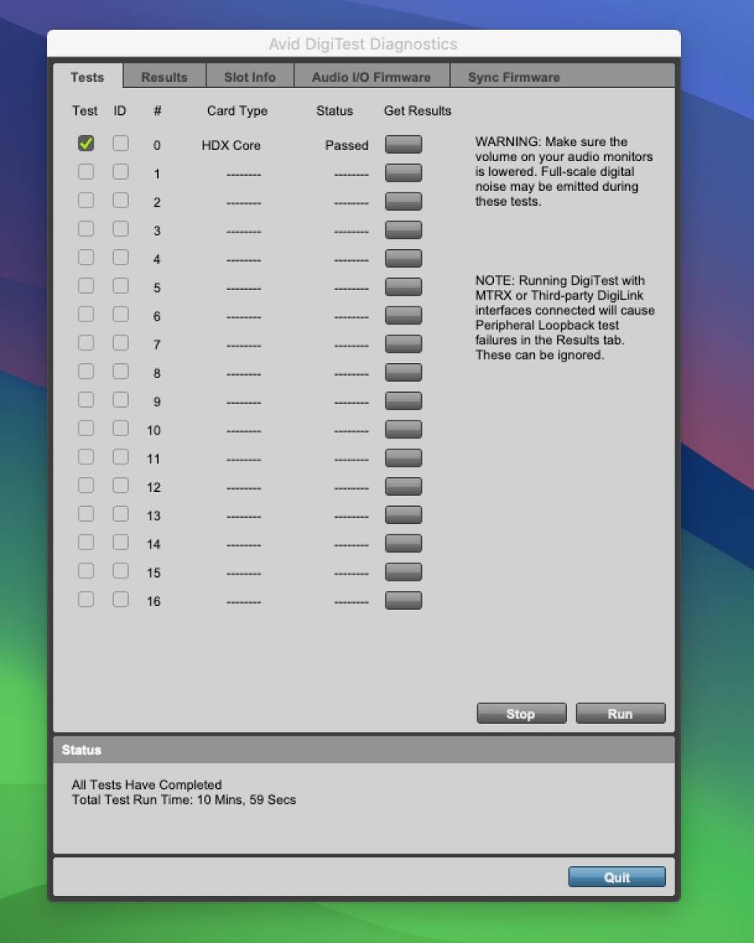Tick the ID checkbox for slot 3

(x=120, y=229)
